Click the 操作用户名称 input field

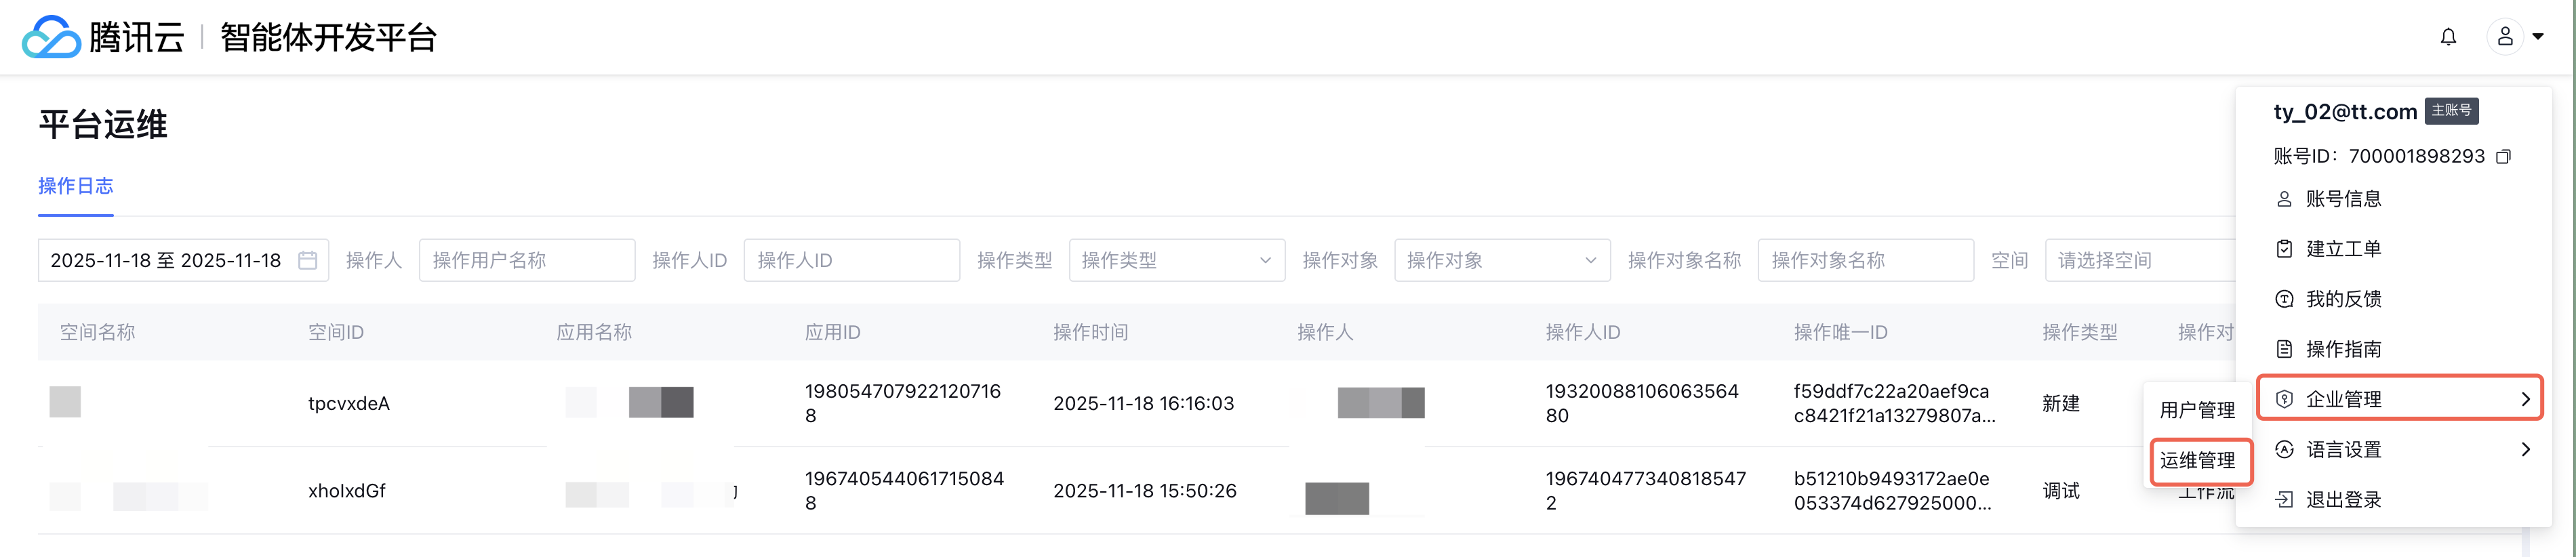point(527,260)
